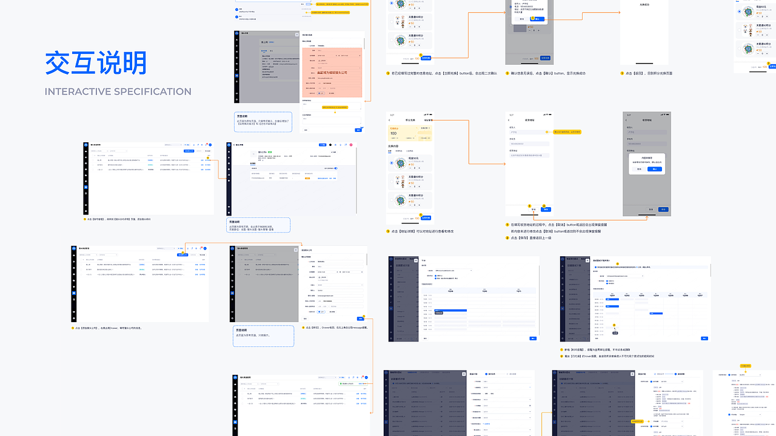The image size is (776, 436).
Task: Click cancel button in orange-highlighted drawer footer
Action: click(306, 130)
